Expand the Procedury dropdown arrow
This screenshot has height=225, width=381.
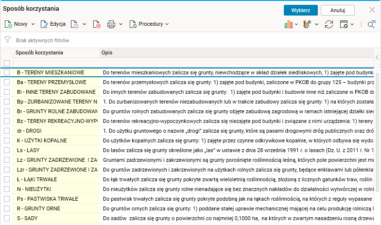(167, 24)
